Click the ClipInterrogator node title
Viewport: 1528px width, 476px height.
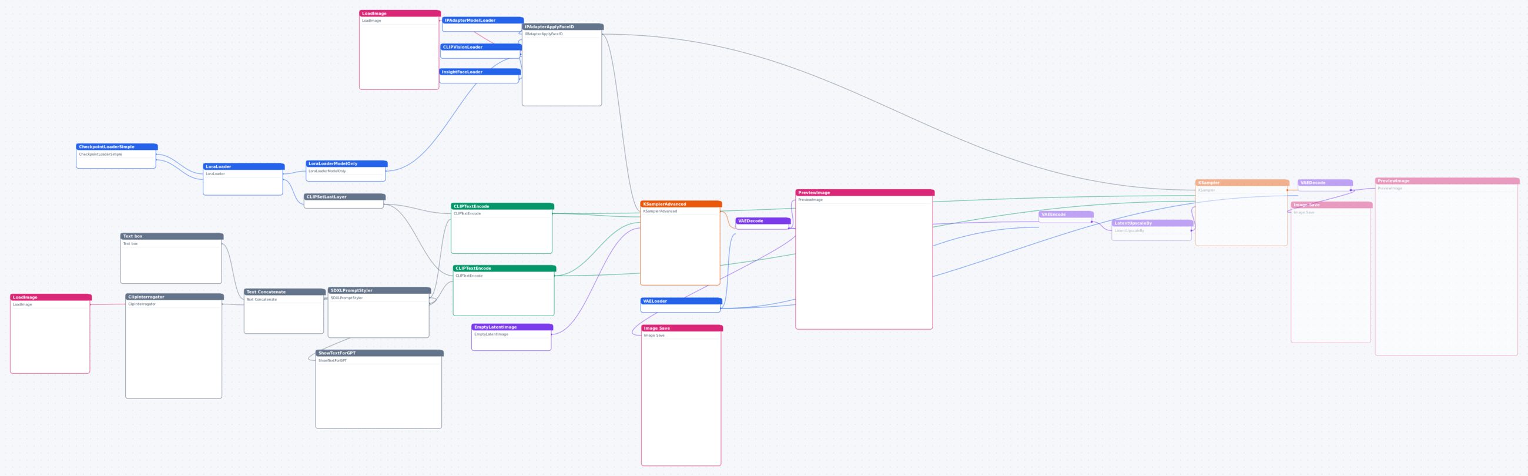coord(175,297)
